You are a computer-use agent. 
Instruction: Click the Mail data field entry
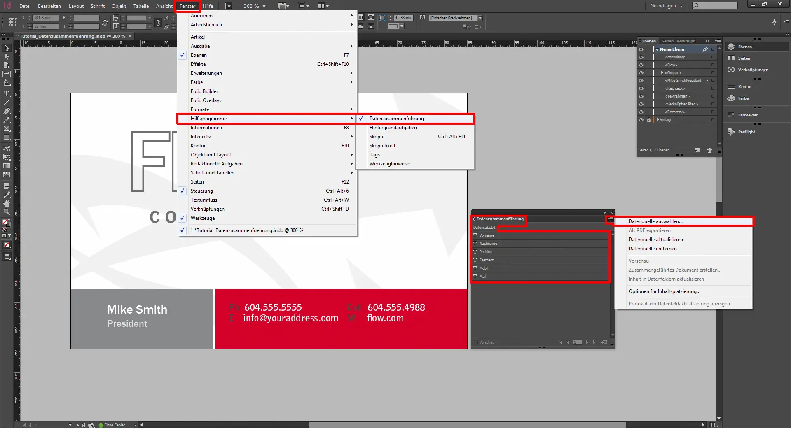click(x=483, y=277)
